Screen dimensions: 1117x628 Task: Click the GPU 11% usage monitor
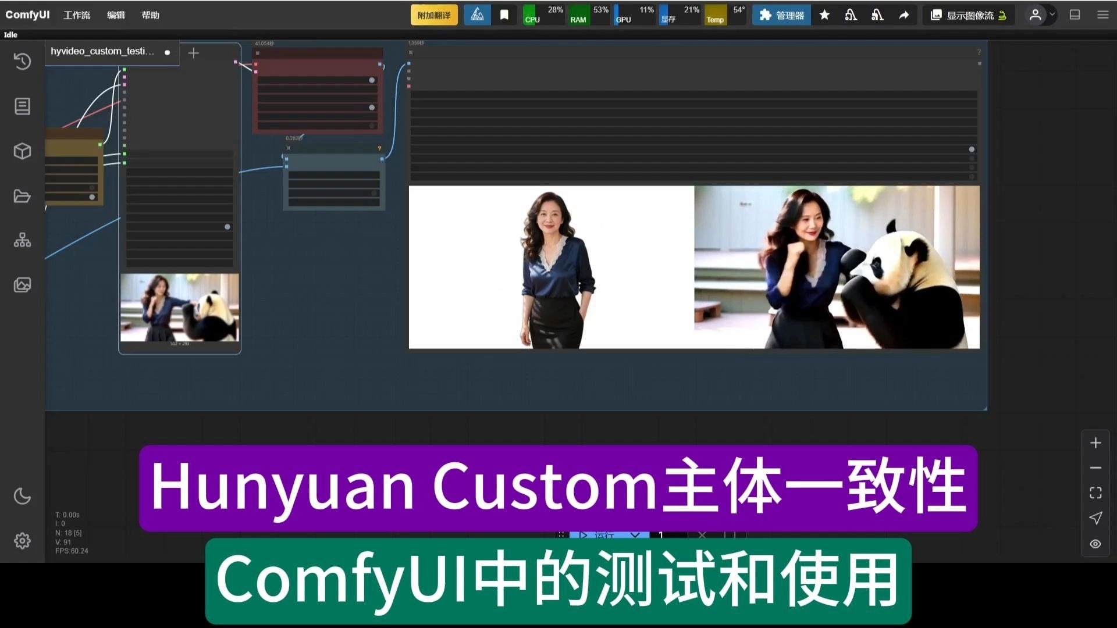coord(634,15)
